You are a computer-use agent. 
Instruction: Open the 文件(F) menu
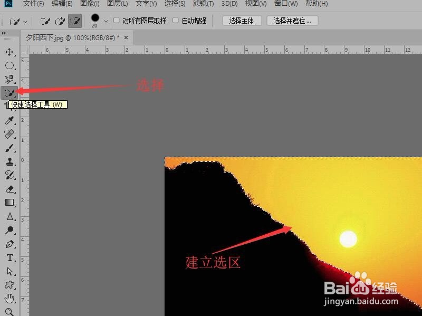34,4
